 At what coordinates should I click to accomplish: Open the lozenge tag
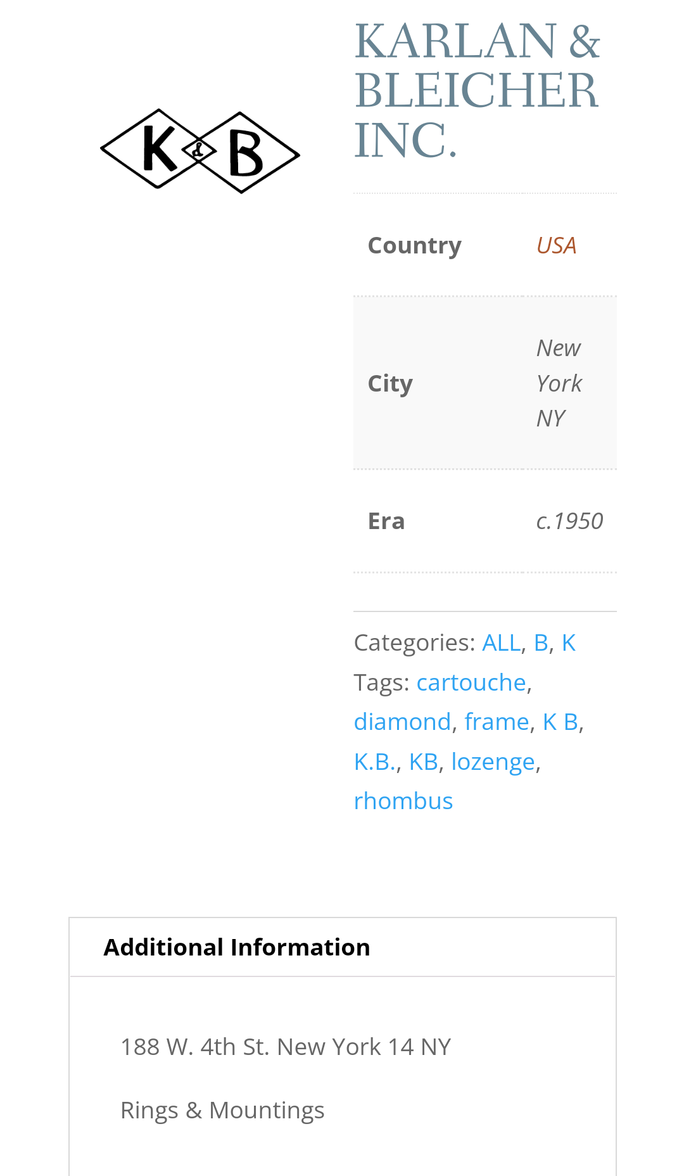coord(493,762)
